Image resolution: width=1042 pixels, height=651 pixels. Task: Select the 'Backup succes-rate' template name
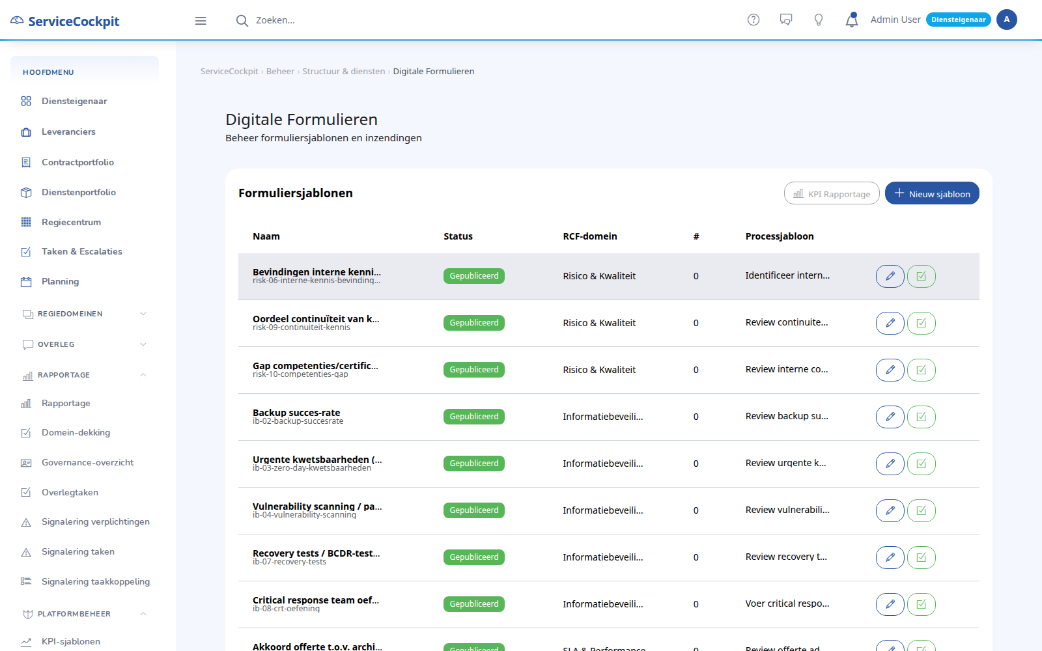(296, 413)
